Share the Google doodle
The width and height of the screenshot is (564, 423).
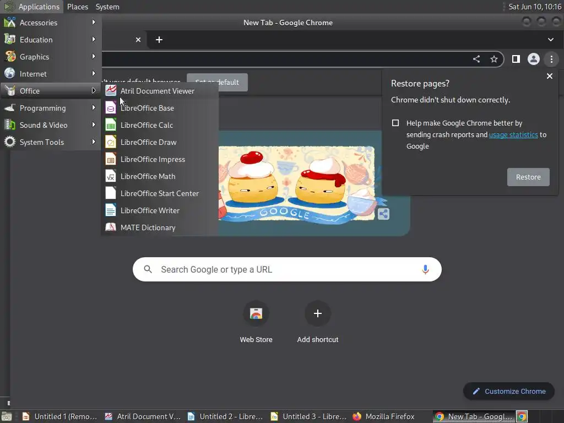[x=383, y=214]
